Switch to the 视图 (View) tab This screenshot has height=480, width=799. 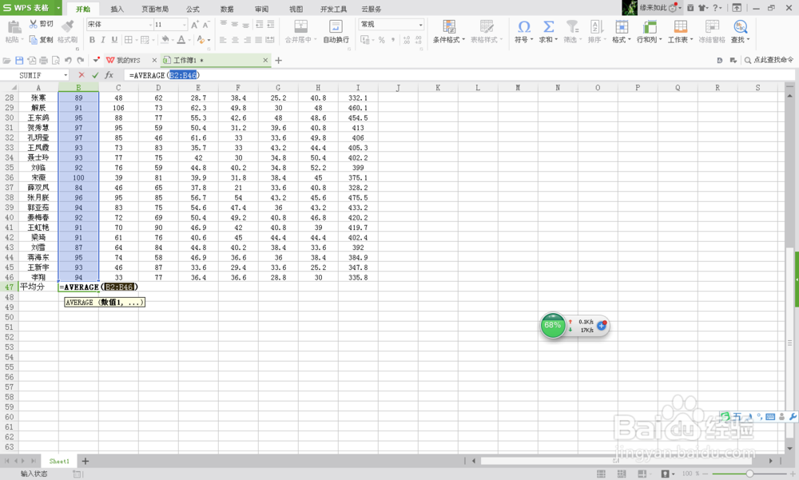pos(296,9)
